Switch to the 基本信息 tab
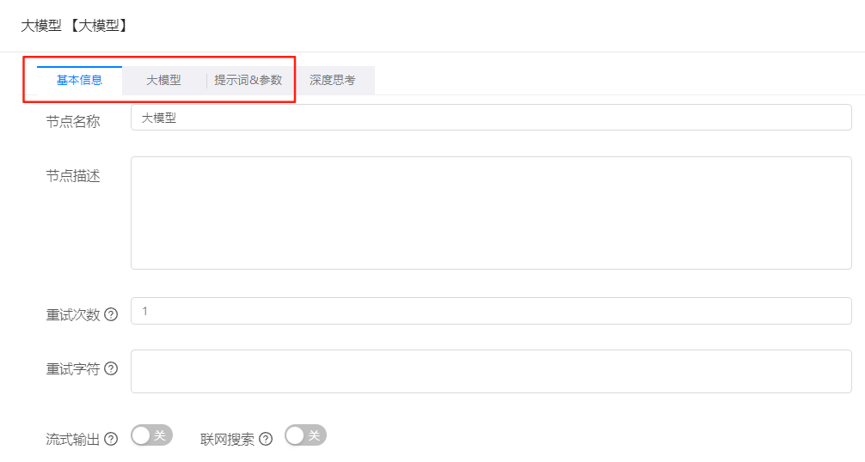865x462 pixels. [x=79, y=81]
